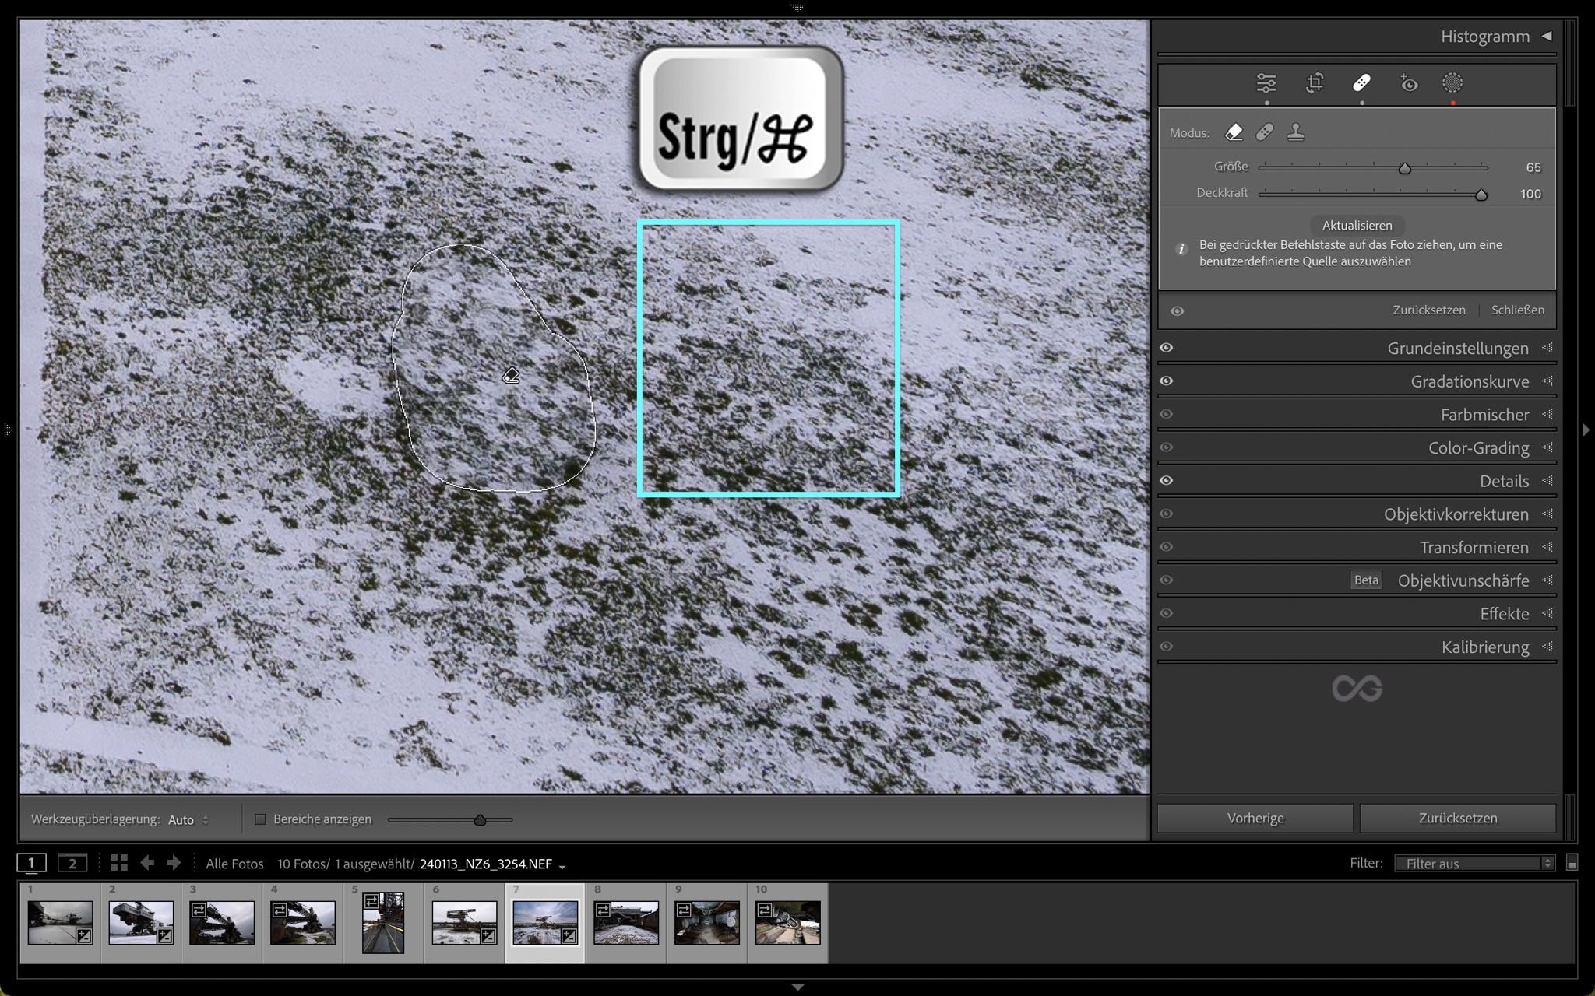
Task: Toggle Details panel visibility eye
Action: pos(1166,481)
